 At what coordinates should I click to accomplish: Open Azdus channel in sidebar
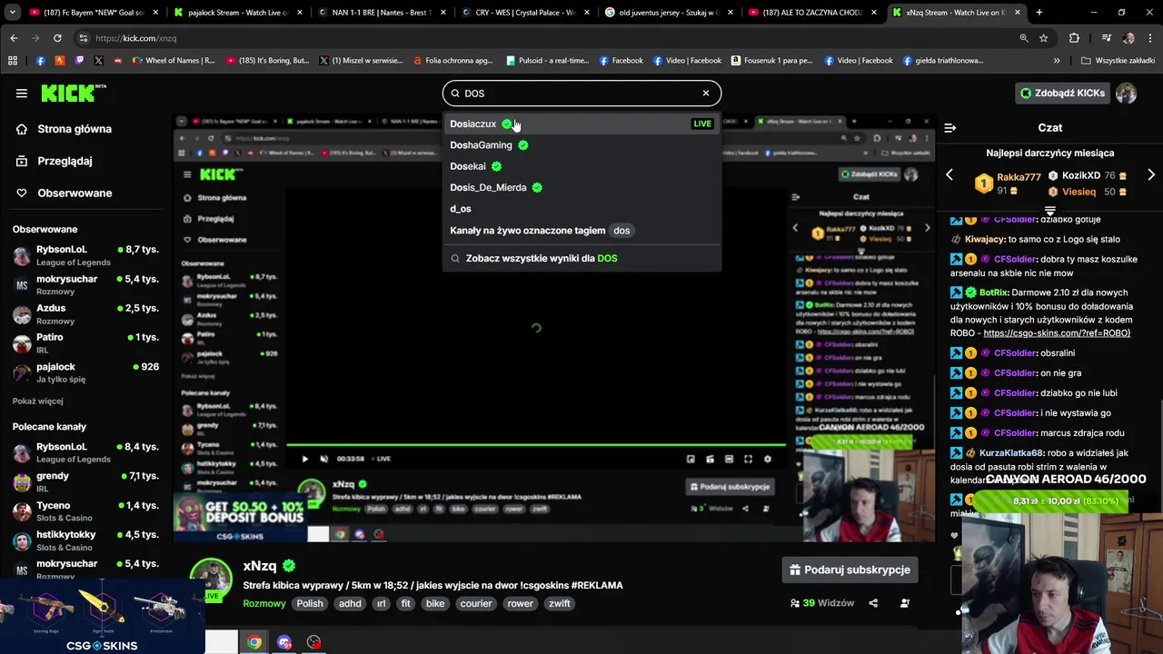(86, 314)
